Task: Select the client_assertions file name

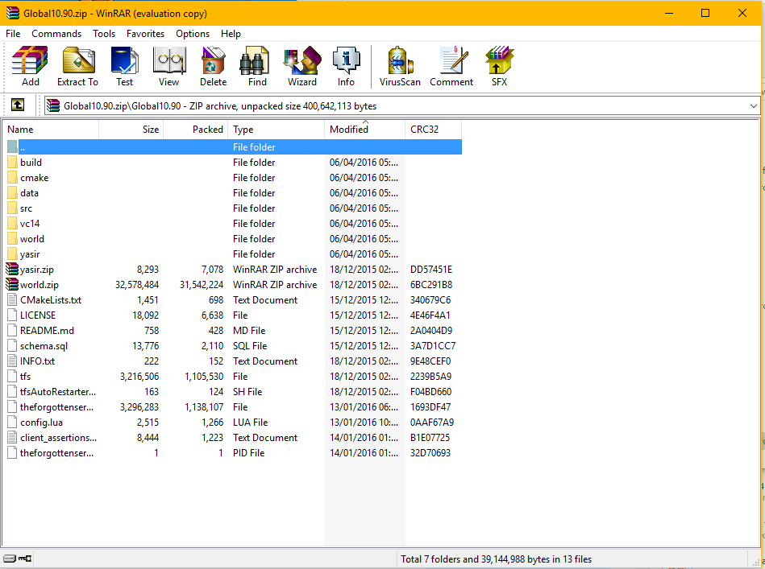Action: click(x=59, y=438)
